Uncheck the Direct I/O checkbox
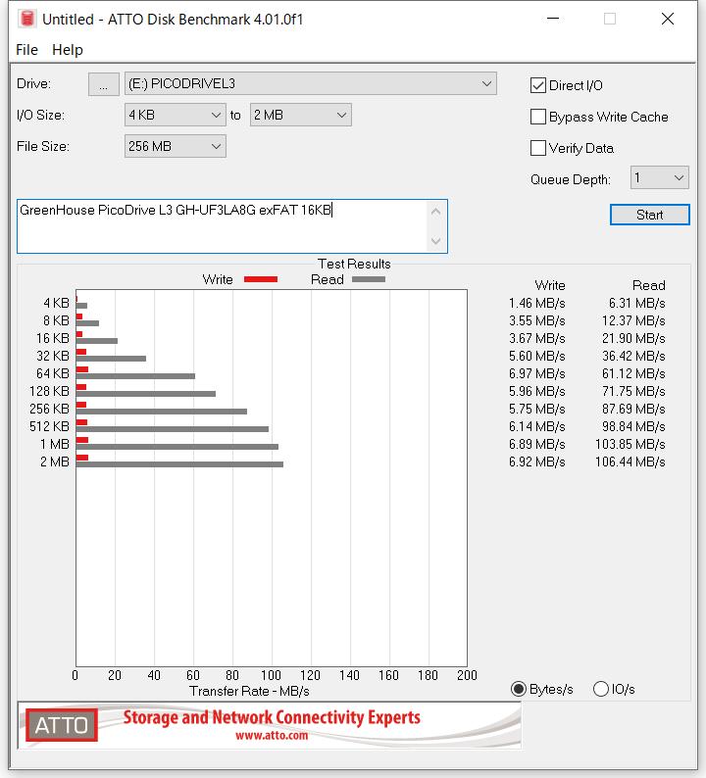The height and width of the screenshot is (778, 706). (538, 85)
